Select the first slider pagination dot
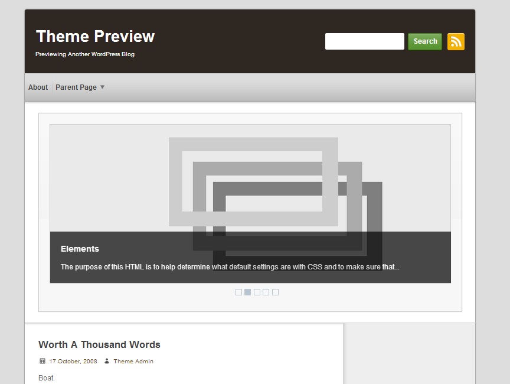 pyautogui.click(x=238, y=292)
